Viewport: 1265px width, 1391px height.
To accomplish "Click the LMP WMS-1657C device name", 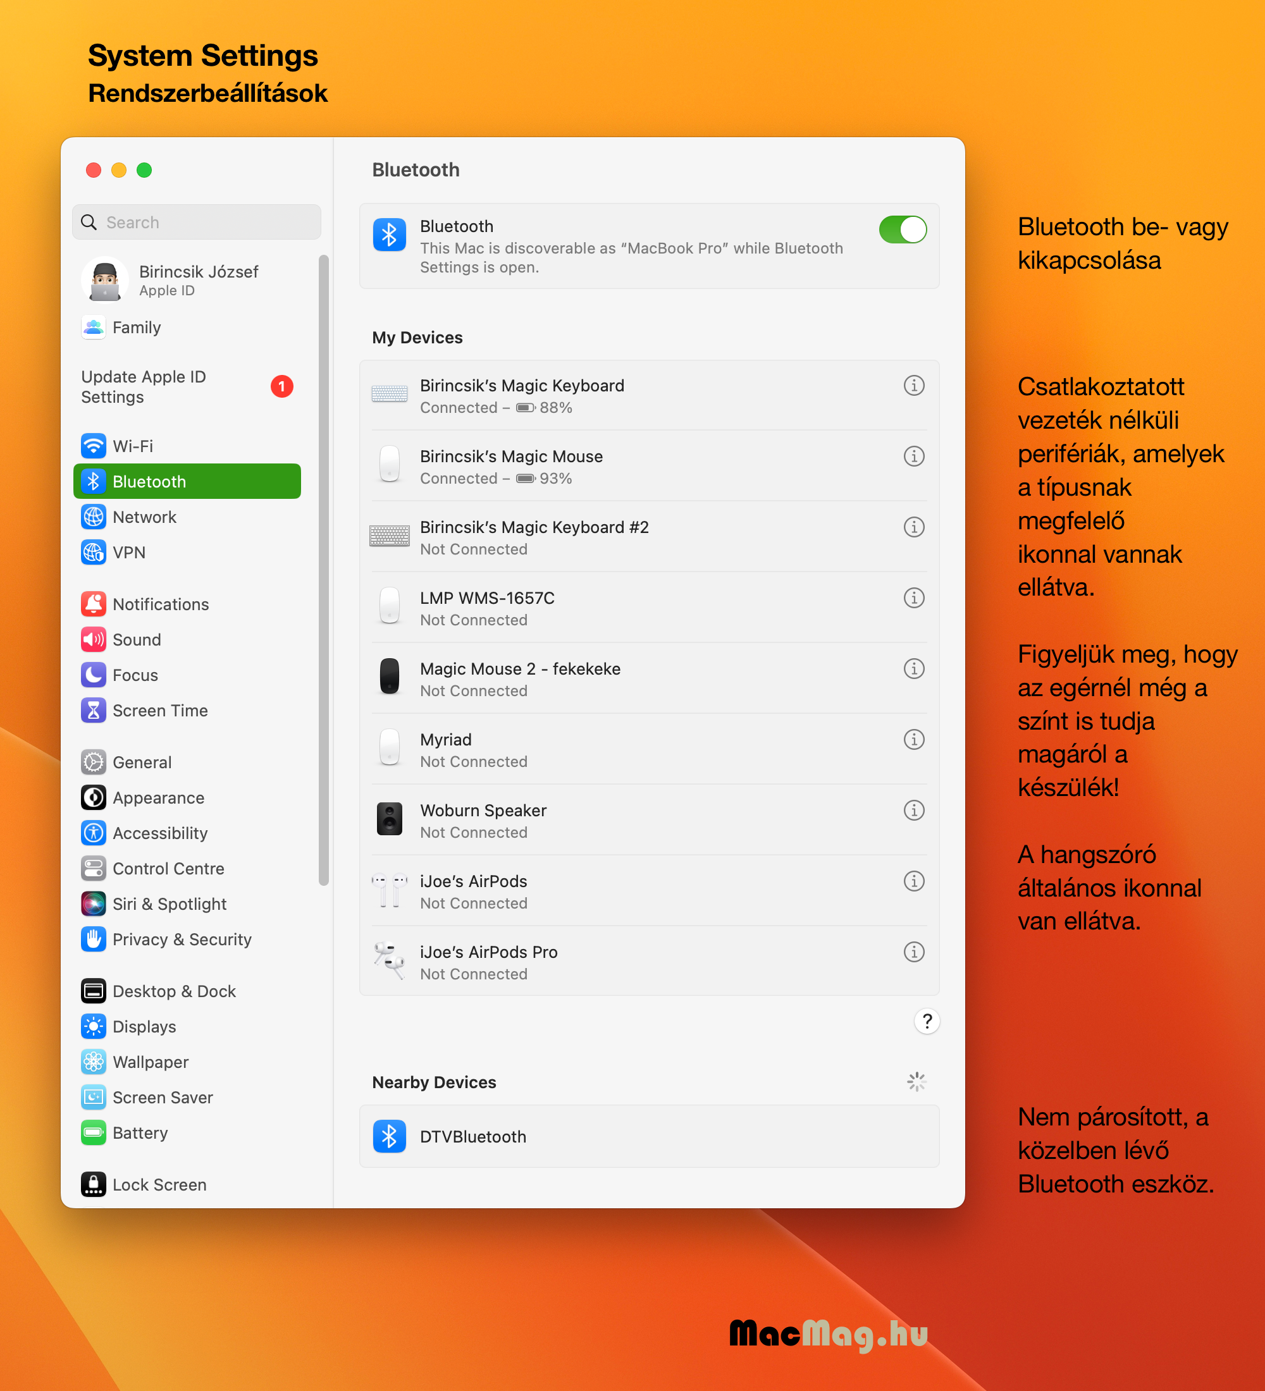I will coord(487,598).
